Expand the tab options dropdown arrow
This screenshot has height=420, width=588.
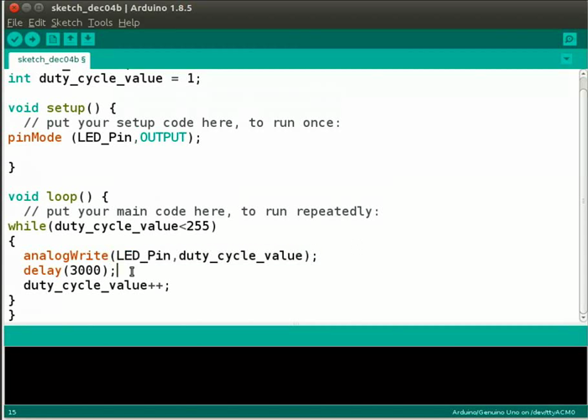566,59
